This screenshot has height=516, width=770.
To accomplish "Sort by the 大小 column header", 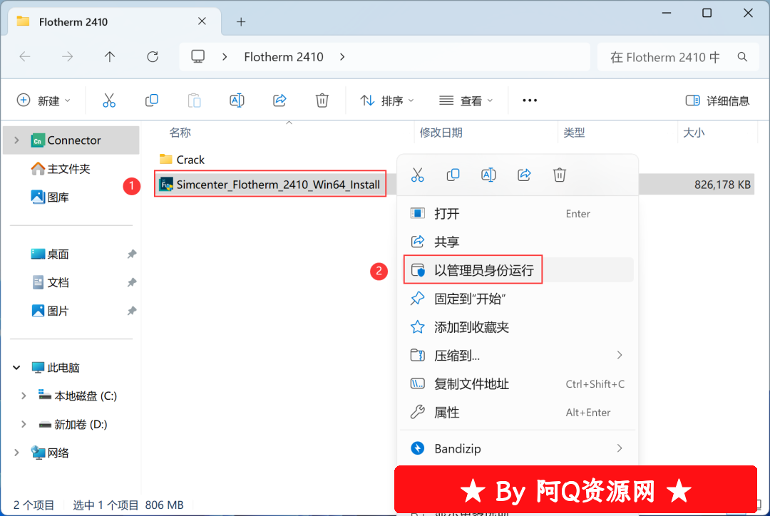I will [694, 133].
